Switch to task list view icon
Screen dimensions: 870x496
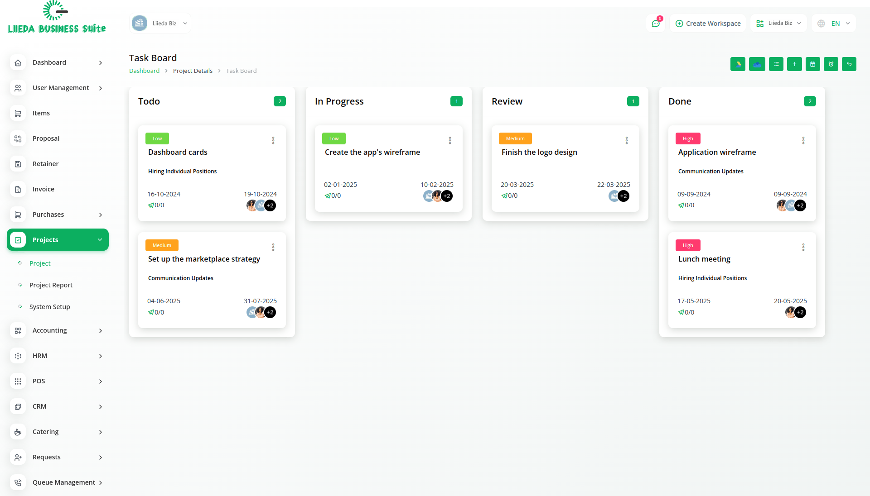776,64
